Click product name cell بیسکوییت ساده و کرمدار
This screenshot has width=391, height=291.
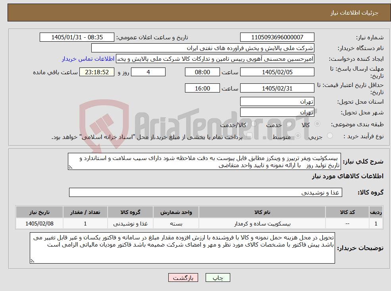(x=262, y=224)
